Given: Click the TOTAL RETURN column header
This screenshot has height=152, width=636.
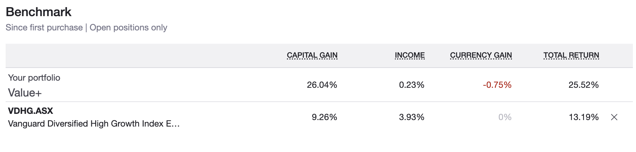Looking at the screenshot, I should tap(571, 55).
